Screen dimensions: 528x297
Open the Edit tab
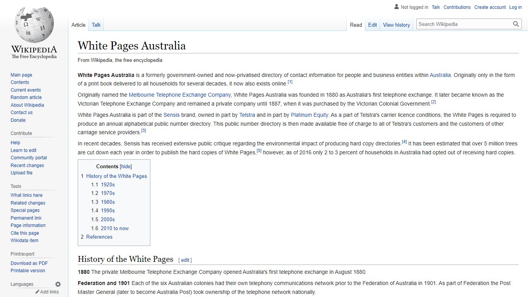point(373,25)
